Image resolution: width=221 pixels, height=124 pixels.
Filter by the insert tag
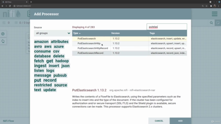(54, 66)
